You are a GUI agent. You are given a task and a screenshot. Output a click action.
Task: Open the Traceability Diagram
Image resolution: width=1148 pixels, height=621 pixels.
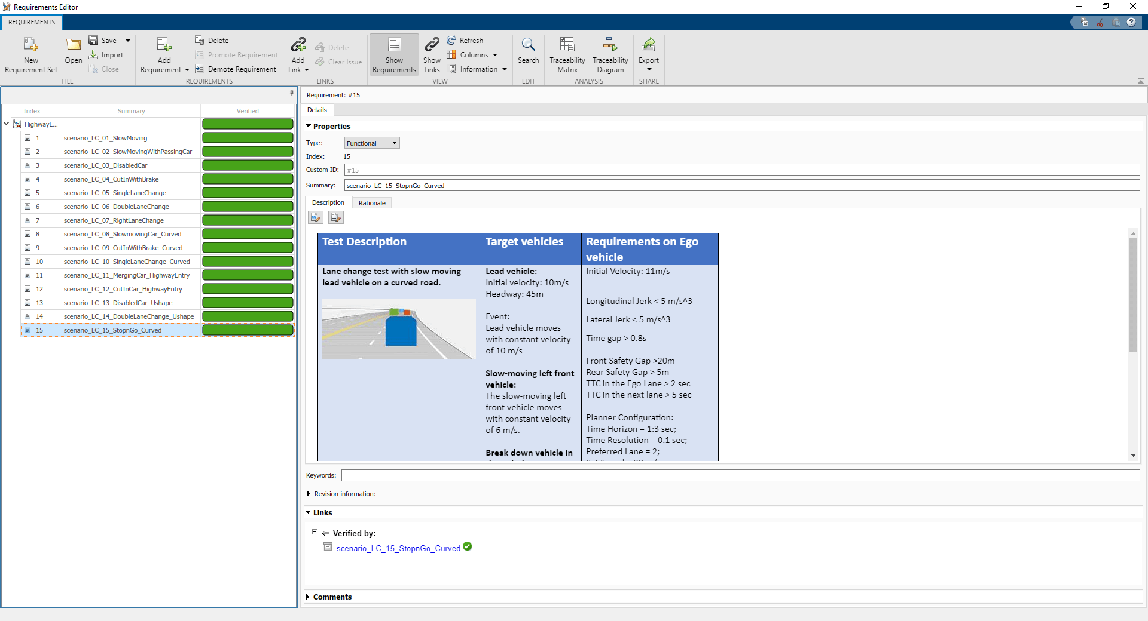(609, 54)
